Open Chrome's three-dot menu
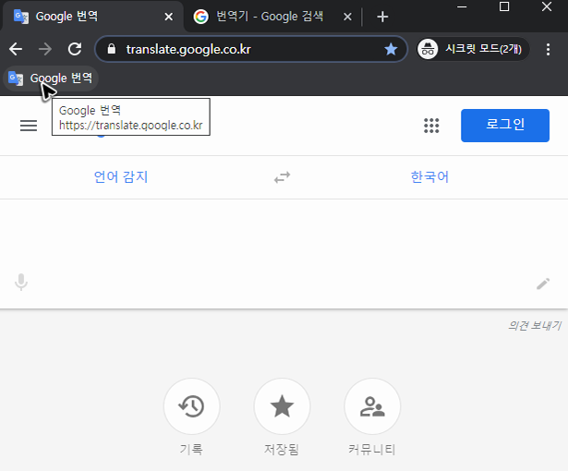The height and width of the screenshot is (471, 568). tap(548, 49)
